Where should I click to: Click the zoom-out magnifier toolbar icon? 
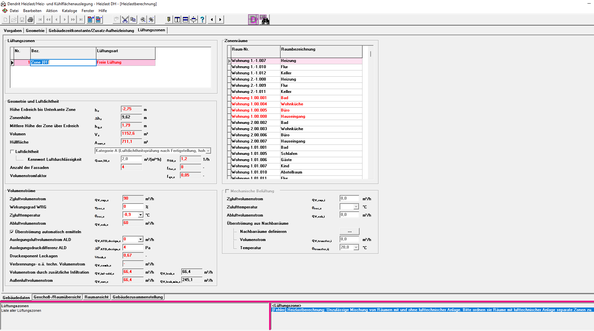pos(151,20)
